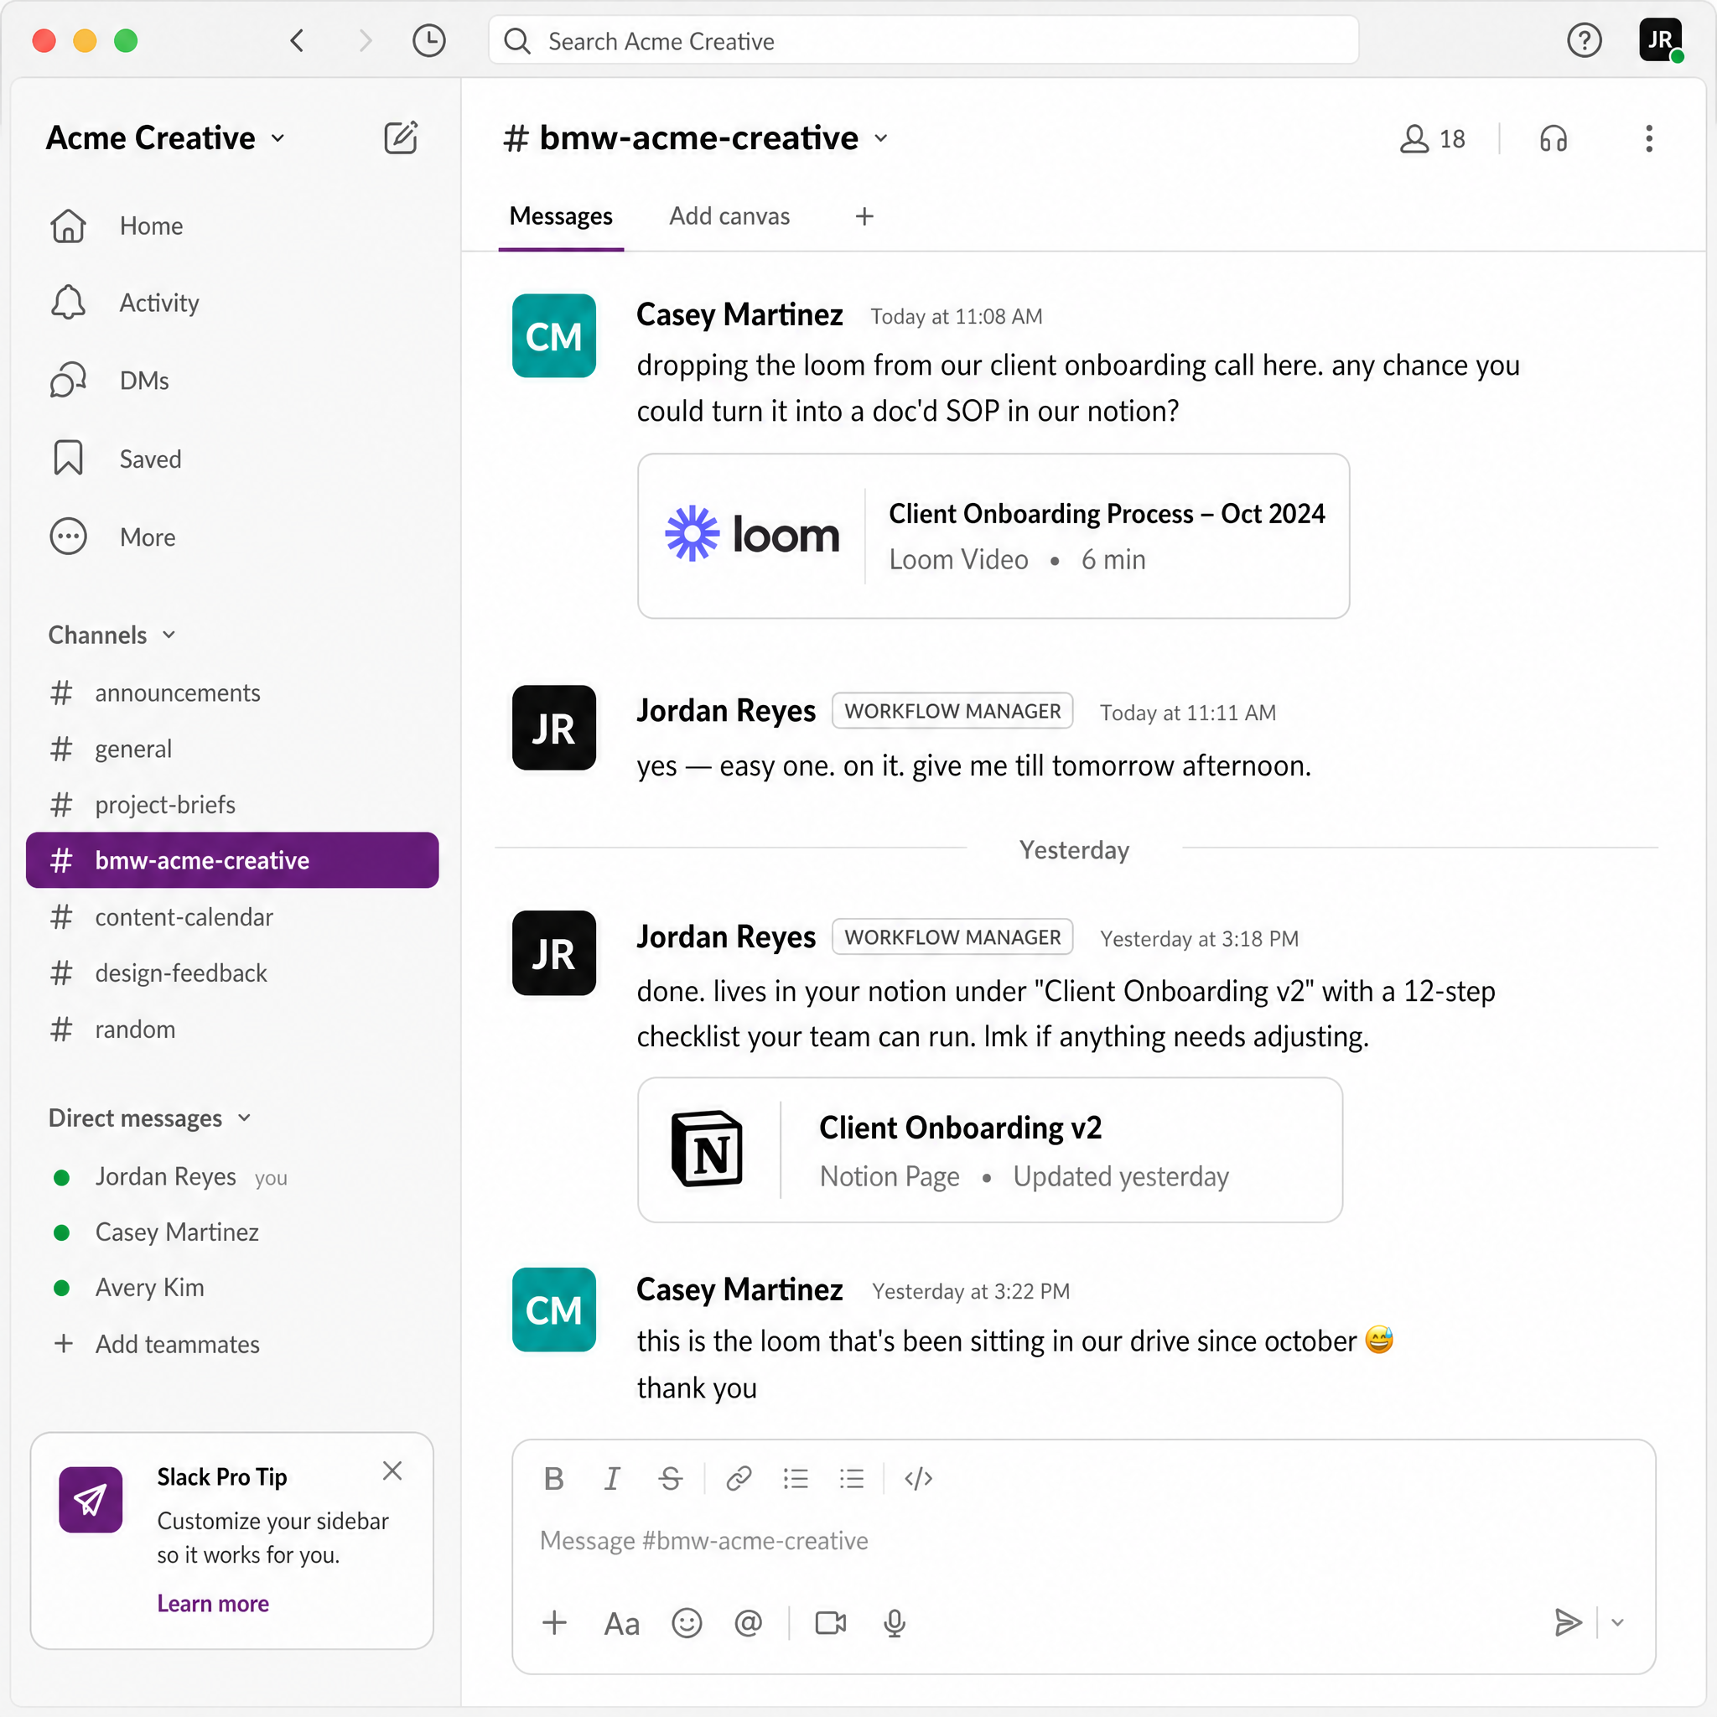Insert a link using the link icon
1717x1717 pixels.
[739, 1479]
